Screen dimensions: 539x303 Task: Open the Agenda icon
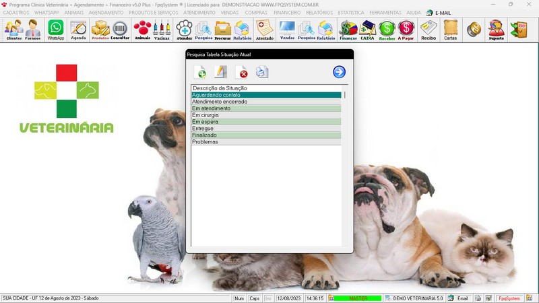(78, 30)
